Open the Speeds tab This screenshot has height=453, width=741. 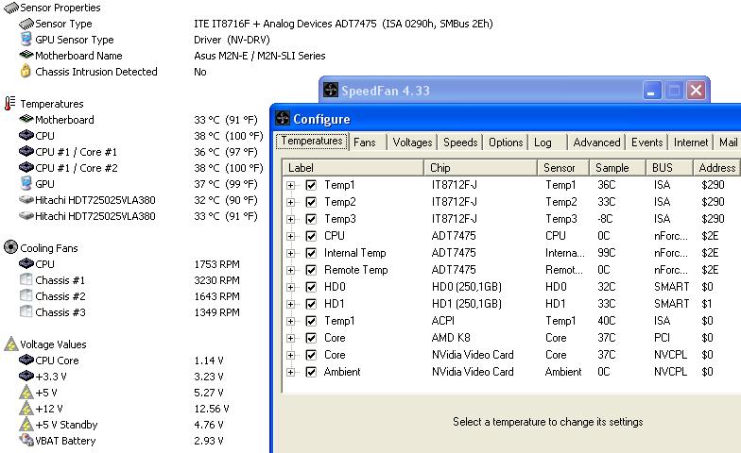click(x=460, y=142)
